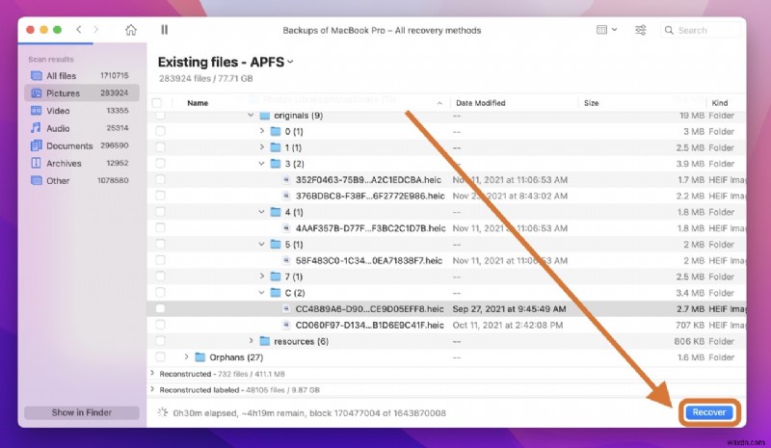Image resolution: width=771 pixels, height=448 pixels.
Task: Select Pictures category in the sidebar
Action: [81, 92]
